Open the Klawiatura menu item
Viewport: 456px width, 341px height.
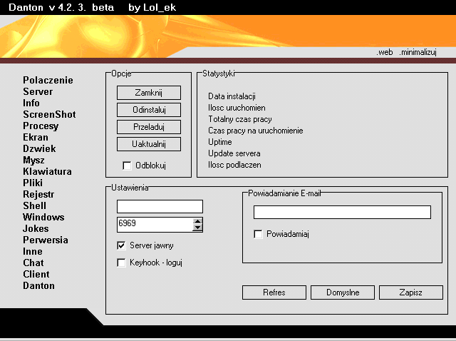point(47,172)
